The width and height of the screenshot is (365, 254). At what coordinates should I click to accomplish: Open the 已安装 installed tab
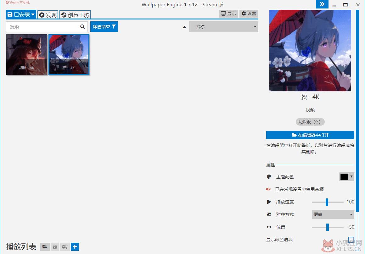(21, 15)
